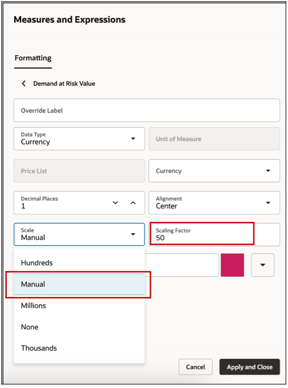
Task: Select the Hundreds scale option
Action: point(79,263)
